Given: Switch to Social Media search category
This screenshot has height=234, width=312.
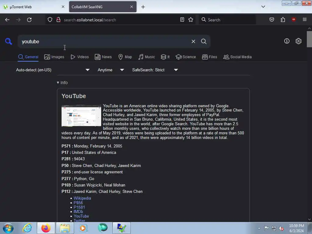Looking at the screenshot, I should point(237,57).
